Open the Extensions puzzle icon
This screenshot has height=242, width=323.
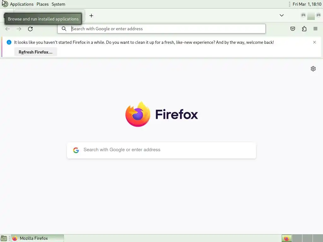pos(304,29)
